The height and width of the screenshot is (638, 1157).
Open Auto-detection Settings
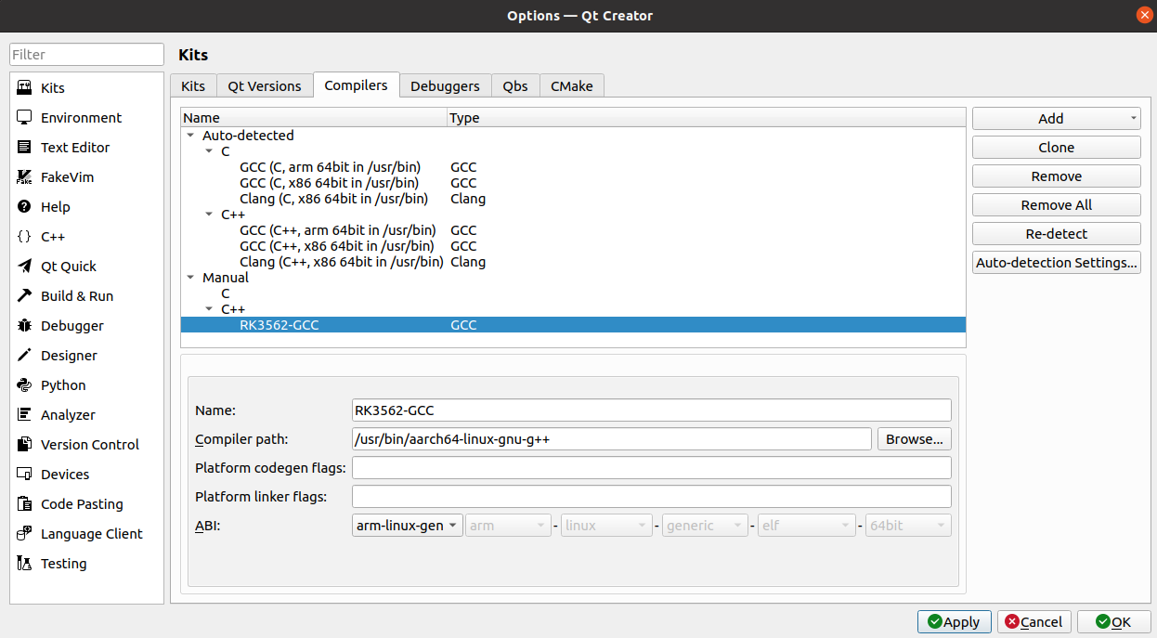(x=1057, y=262)
